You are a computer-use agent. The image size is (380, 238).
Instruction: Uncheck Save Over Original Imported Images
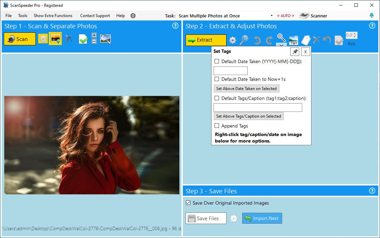188,203
